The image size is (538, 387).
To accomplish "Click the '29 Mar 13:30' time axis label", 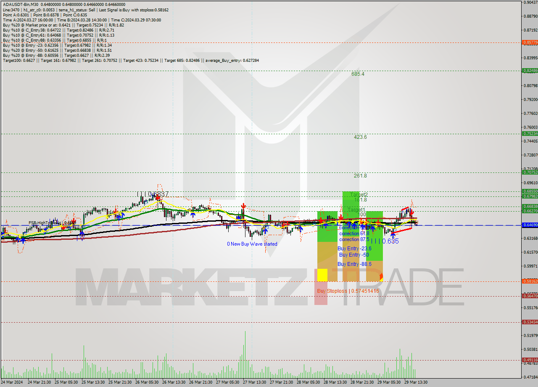I will (x=416, y=382).
